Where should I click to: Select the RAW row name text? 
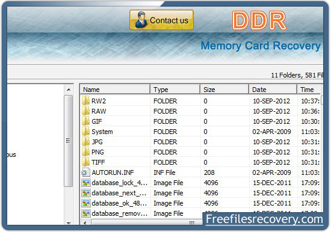coord(99,111)
